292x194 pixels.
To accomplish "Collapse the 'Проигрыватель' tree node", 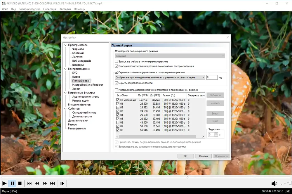I will [x=65, y=45].
